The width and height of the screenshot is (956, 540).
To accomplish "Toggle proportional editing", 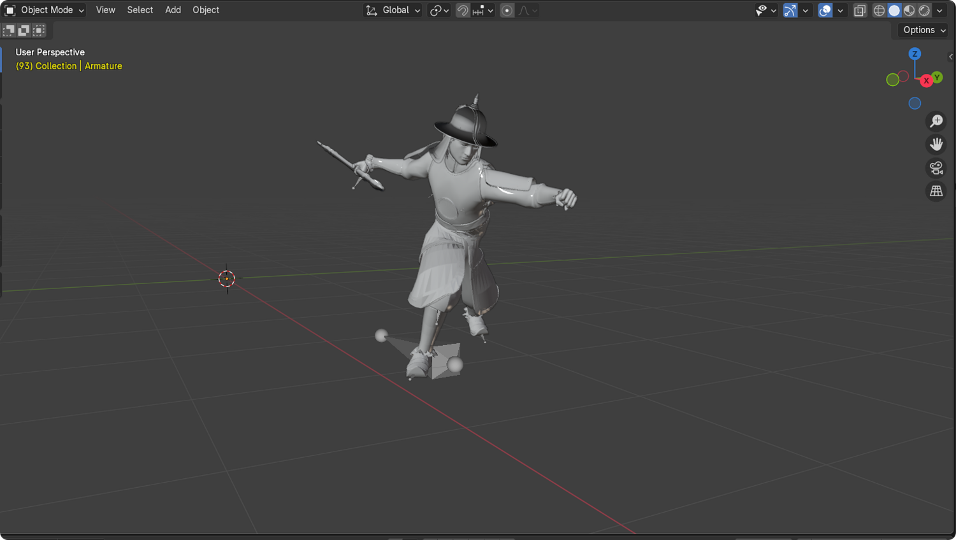I will pos(507,10).
